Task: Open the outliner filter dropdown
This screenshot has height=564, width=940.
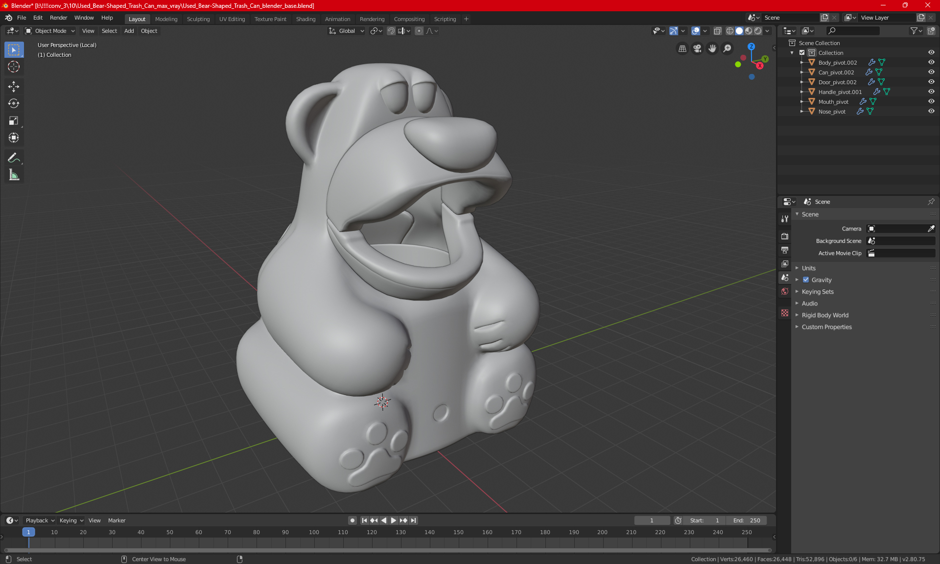Action: point(916,31)
